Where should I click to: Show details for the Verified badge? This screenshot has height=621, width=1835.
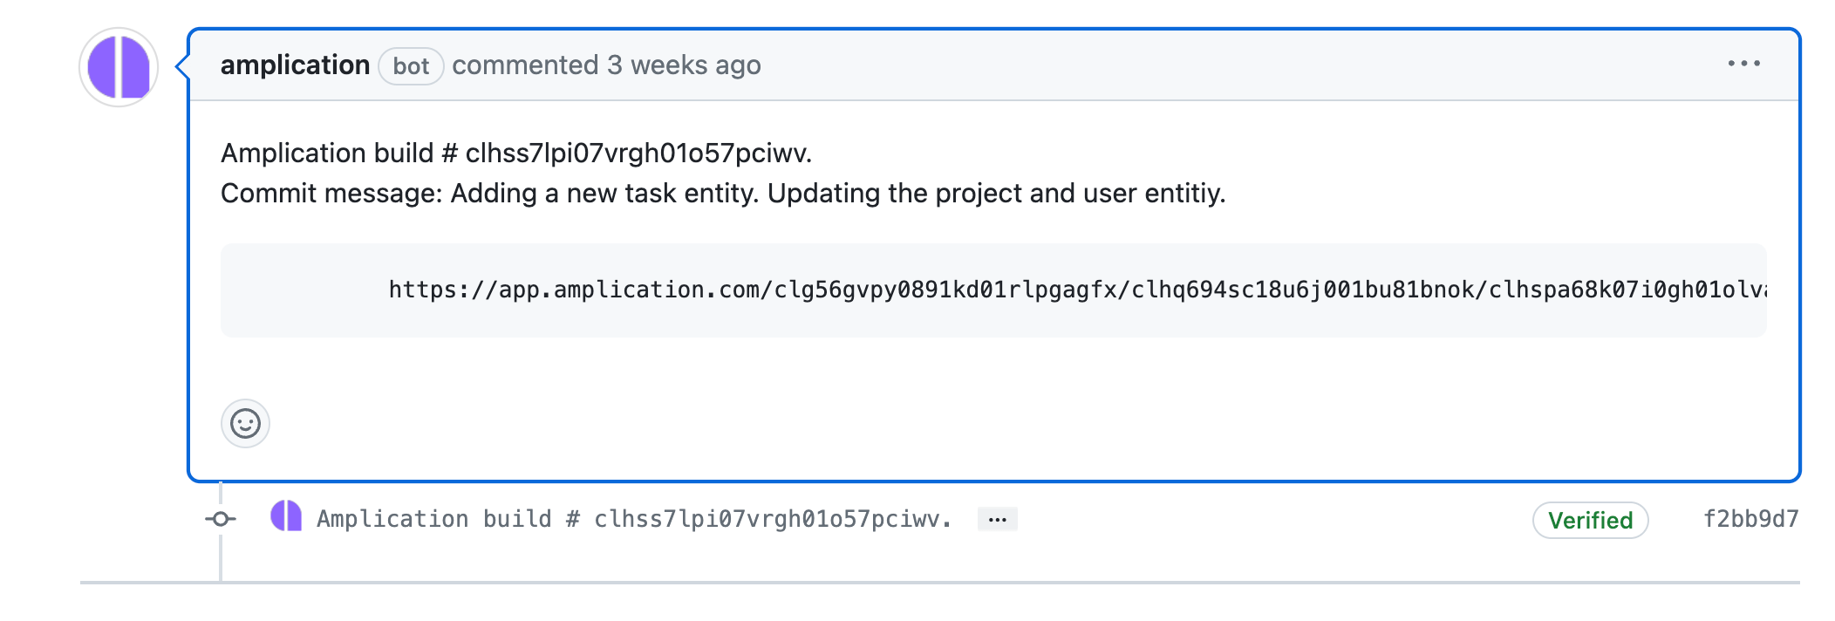point(1589,521)
